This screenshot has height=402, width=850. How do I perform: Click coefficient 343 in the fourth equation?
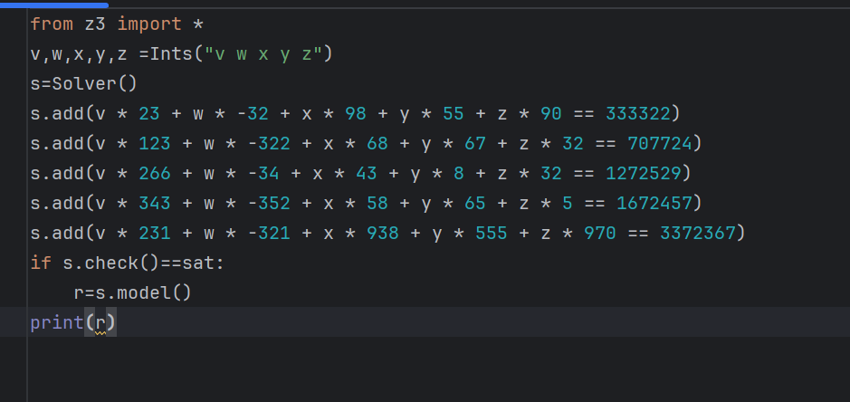point(155,204)
